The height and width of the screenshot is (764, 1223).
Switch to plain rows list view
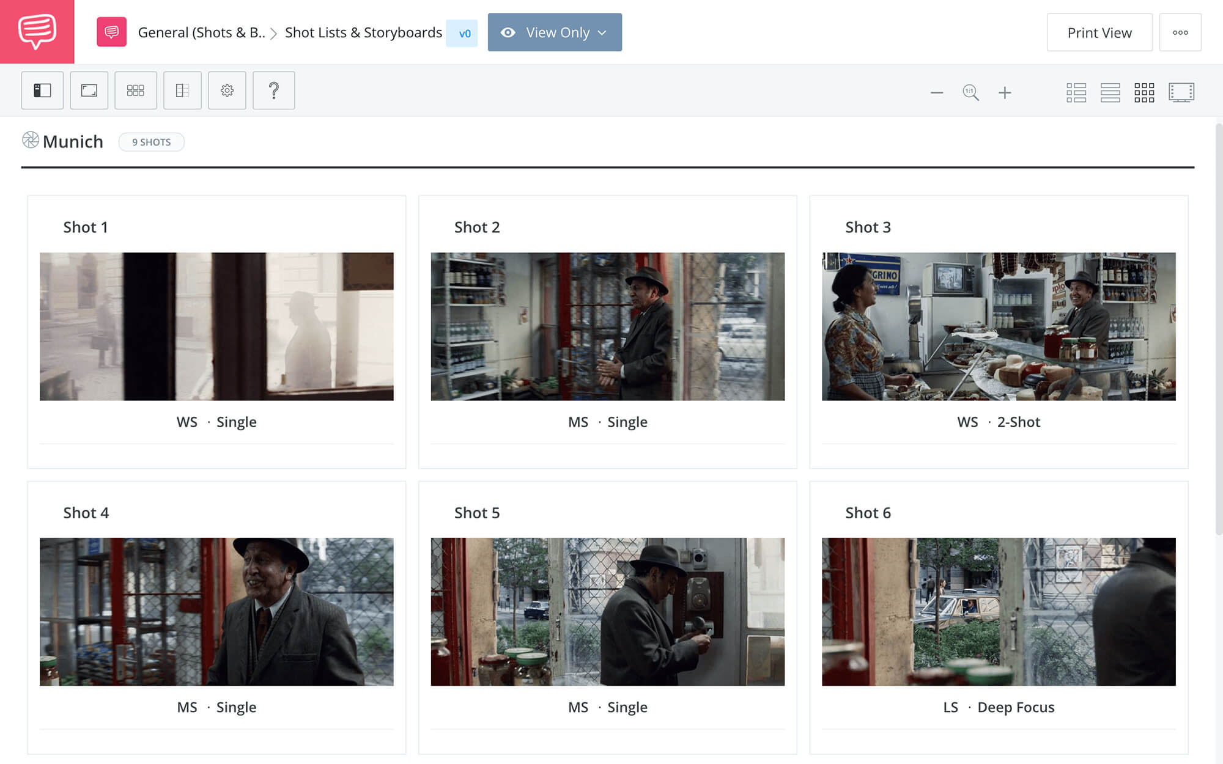pos(1110,92)
